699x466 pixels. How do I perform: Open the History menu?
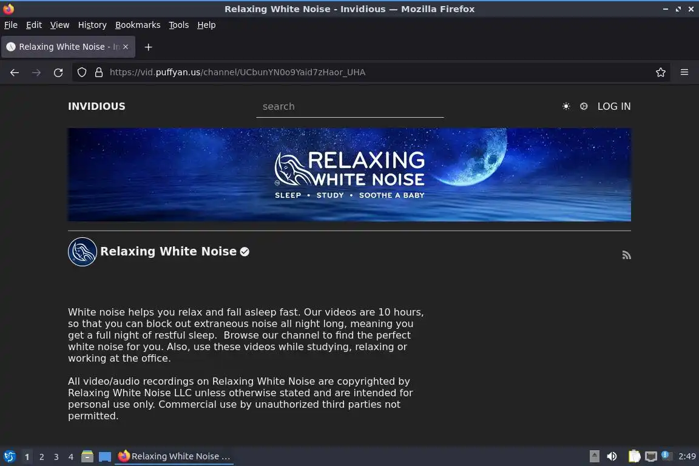pos(92,25)
